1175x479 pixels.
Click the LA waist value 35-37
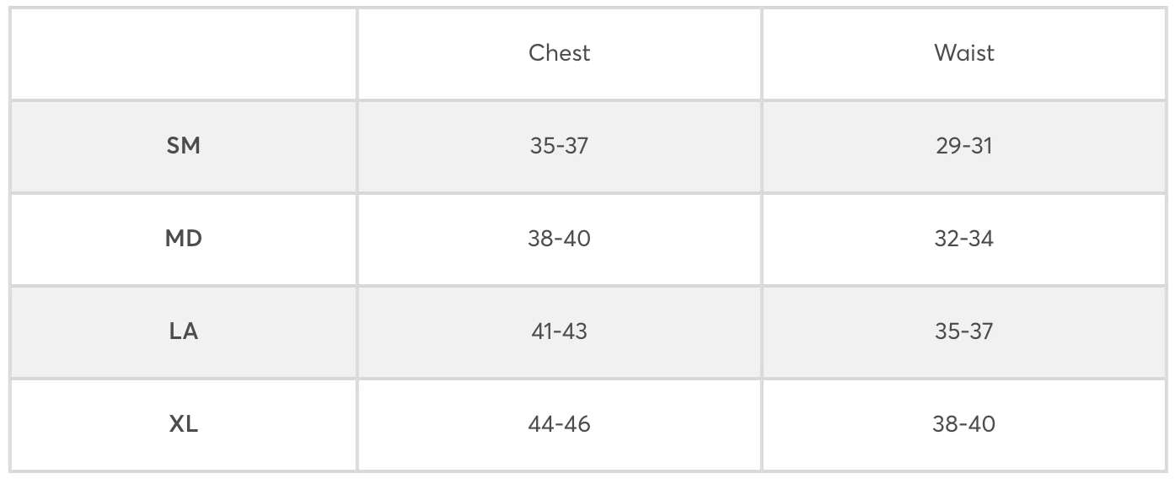coord(964,331)
